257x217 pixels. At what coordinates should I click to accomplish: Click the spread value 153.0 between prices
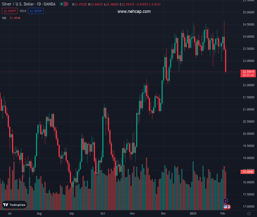[23, 11]
